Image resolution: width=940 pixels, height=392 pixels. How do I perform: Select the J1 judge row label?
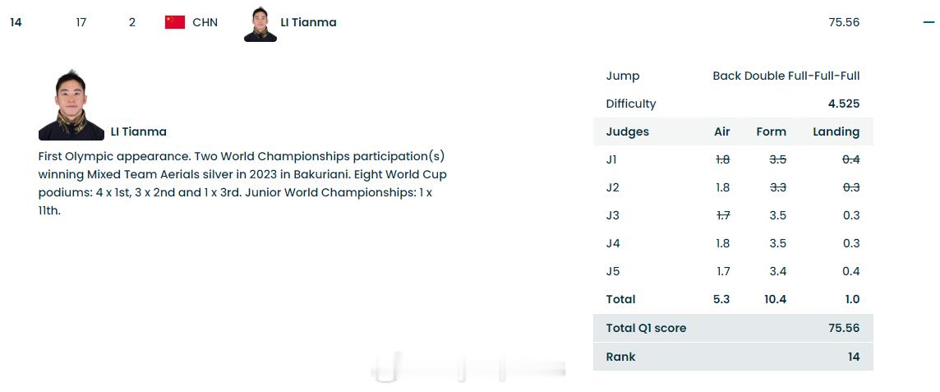pos(612,159)
